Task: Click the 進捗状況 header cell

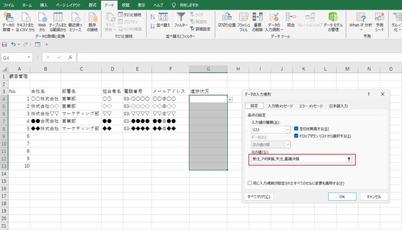Action: click(x=208, y=91)
